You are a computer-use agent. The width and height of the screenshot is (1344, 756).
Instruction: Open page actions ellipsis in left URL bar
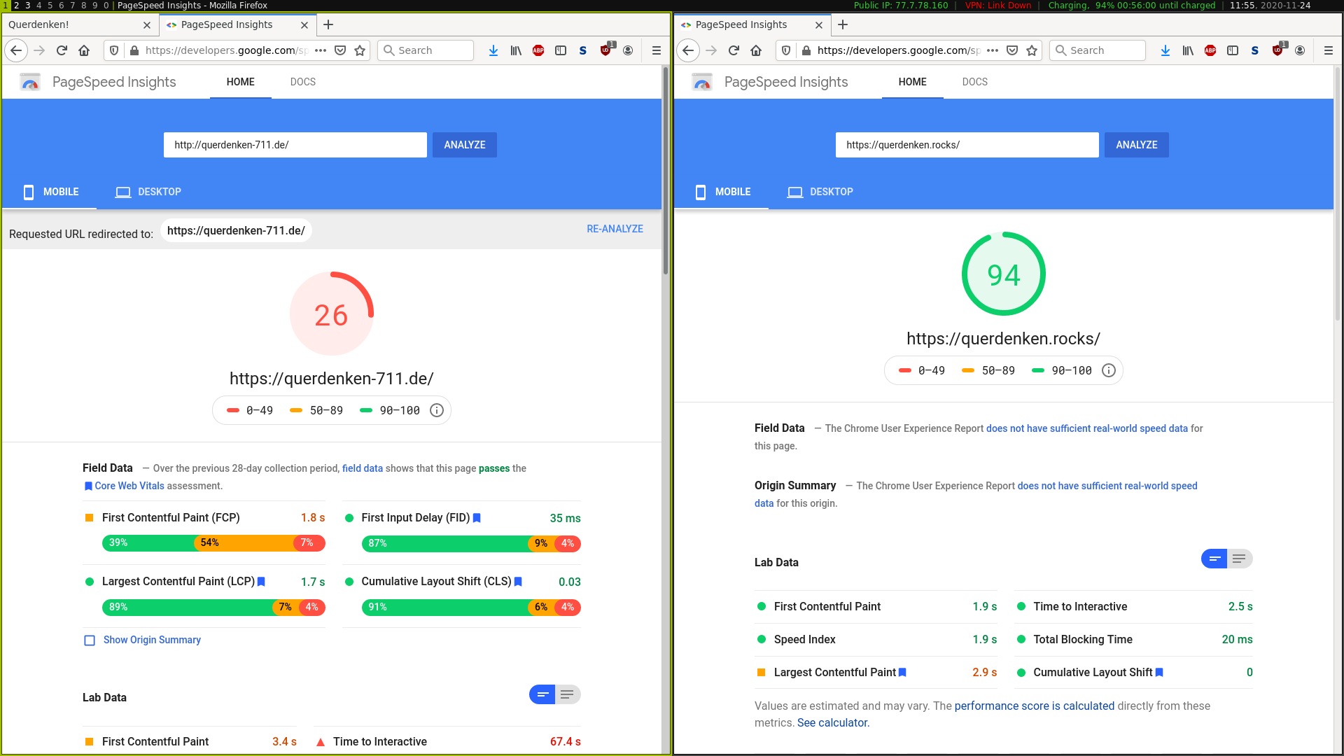[321, 50]
